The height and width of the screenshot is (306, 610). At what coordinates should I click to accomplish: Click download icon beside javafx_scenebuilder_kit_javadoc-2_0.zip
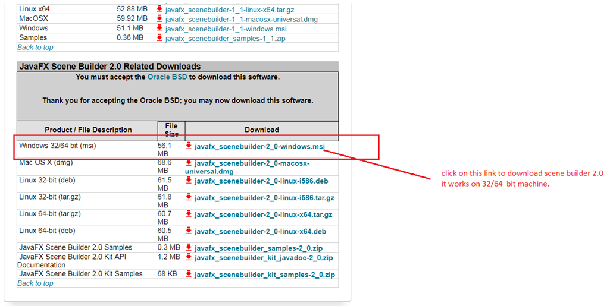[189, 257]
